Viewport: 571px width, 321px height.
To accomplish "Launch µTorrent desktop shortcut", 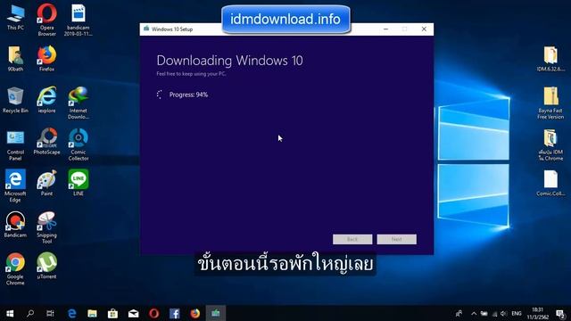I will [46, 266].
